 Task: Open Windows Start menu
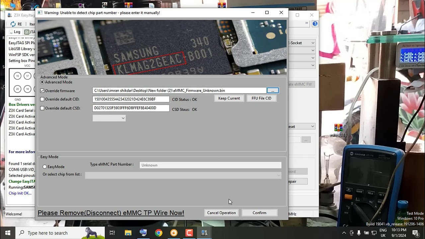pos(8,233)
